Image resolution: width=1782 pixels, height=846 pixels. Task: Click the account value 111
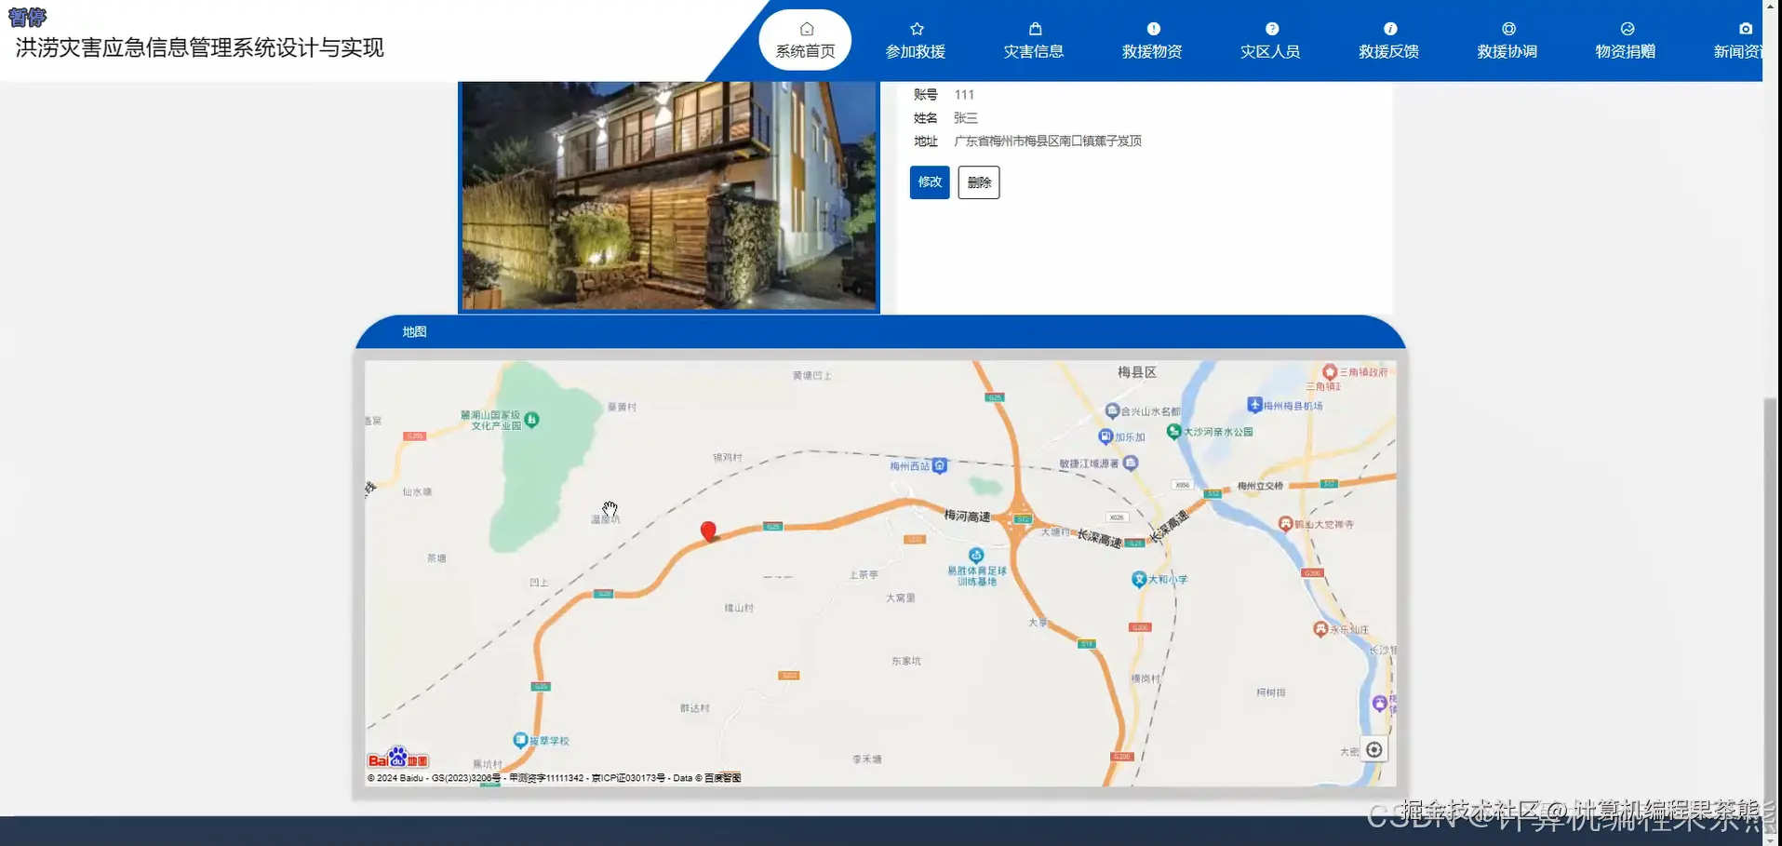click(x=964, y=95)
